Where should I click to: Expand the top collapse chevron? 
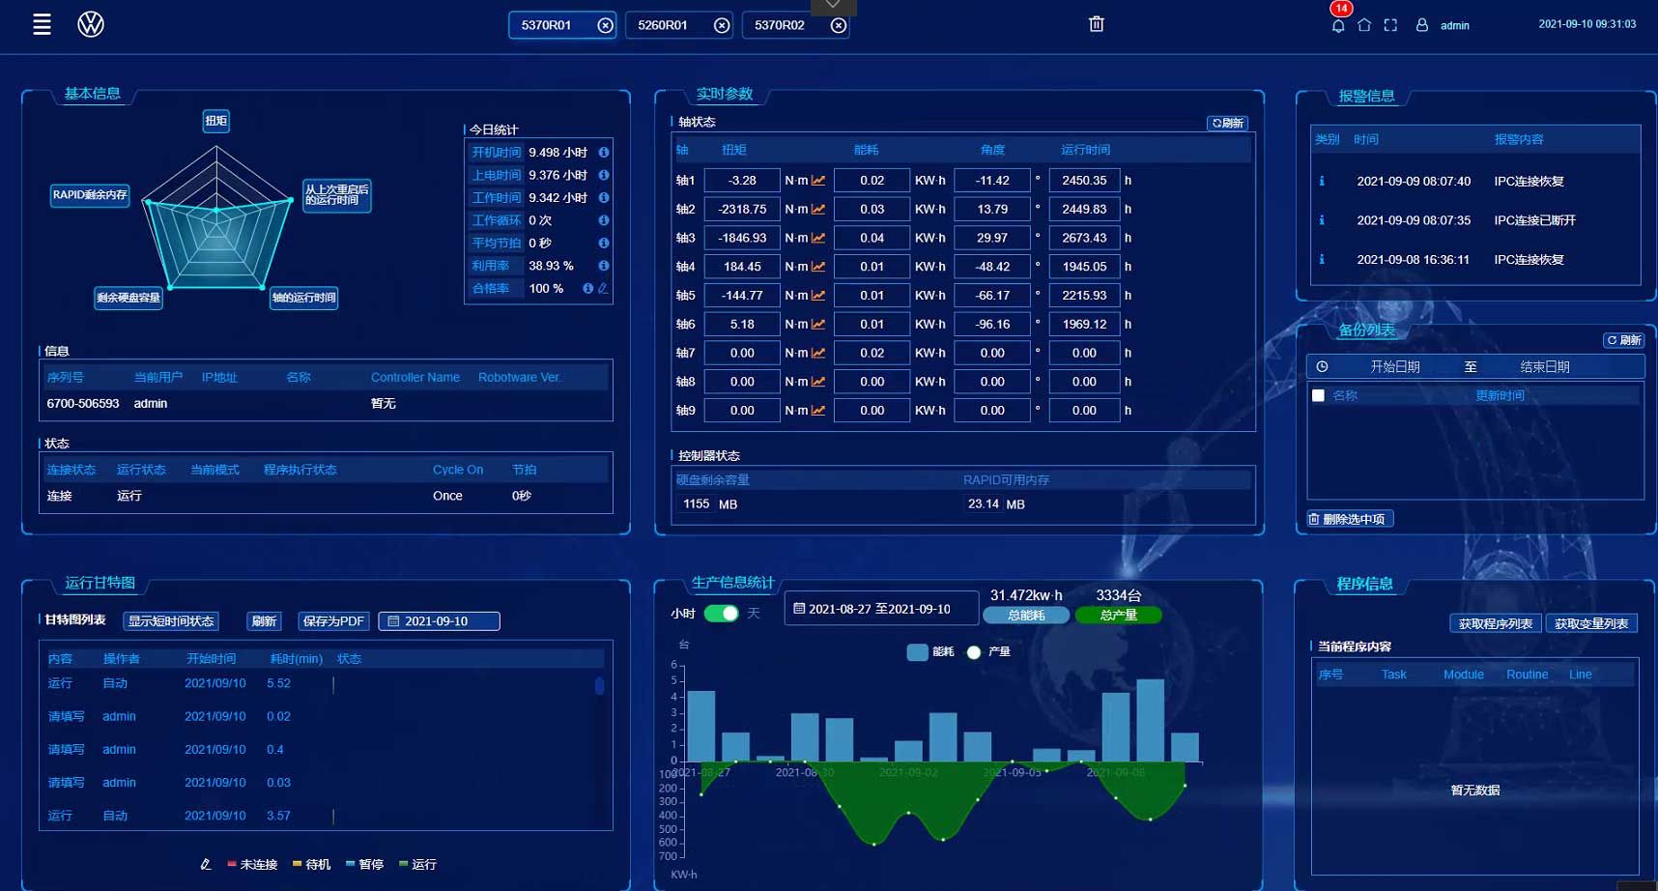click(833, 6)
